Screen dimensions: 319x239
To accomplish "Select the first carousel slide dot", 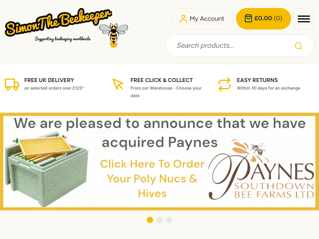I will pyautogui.click(x=150, y=220).
